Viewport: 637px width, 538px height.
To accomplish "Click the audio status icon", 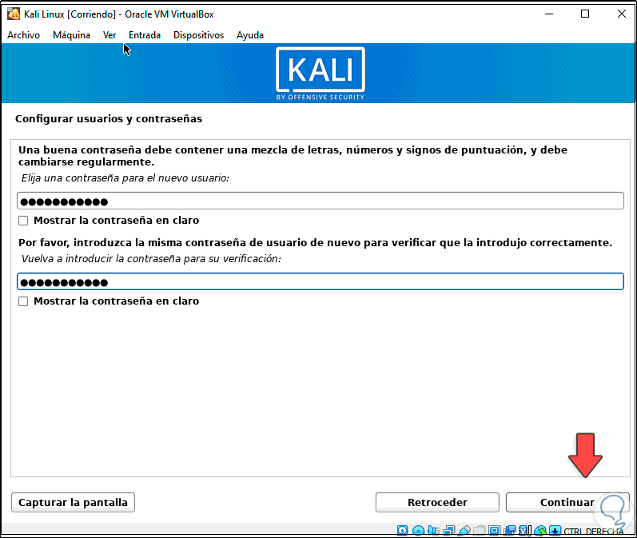I will 433,530.
